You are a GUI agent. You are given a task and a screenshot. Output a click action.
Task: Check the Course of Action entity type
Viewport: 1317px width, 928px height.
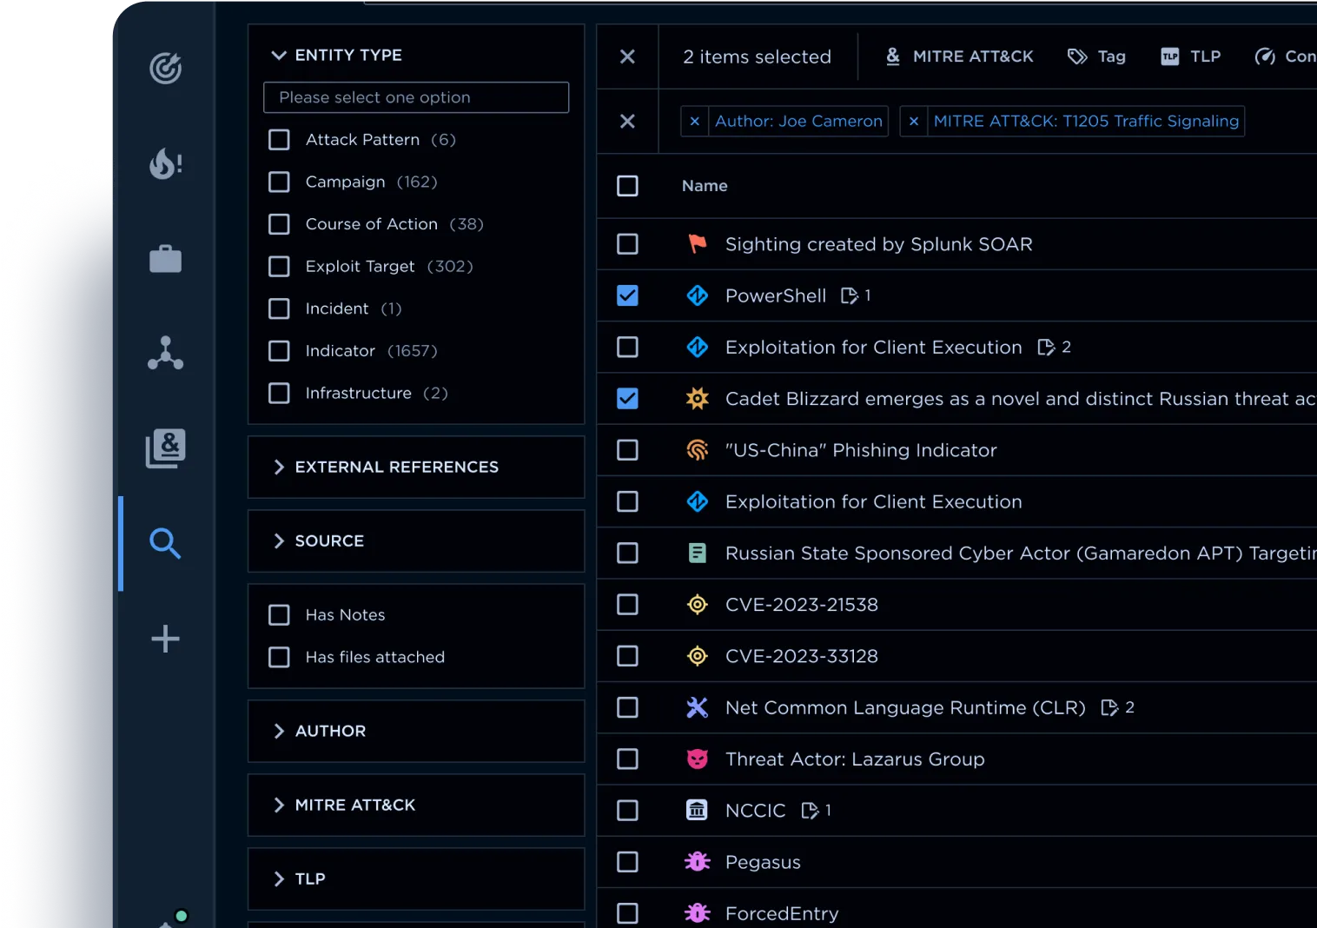279,224
